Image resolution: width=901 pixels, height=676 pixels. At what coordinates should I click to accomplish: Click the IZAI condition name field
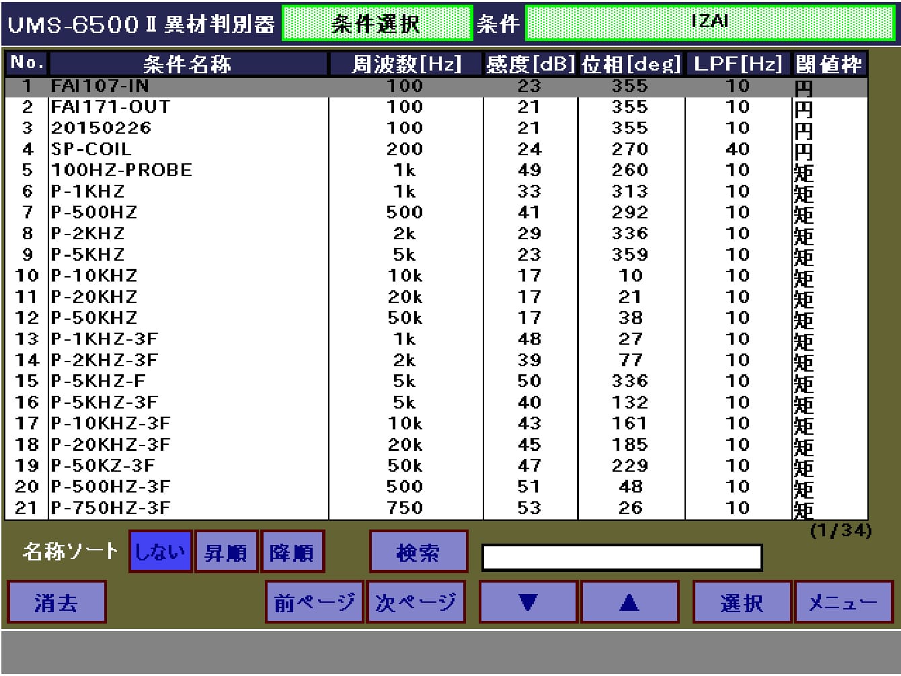(710, 24)
